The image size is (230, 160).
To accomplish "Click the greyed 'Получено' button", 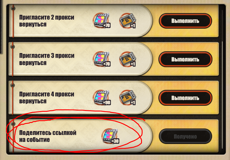I will point(185,136).
